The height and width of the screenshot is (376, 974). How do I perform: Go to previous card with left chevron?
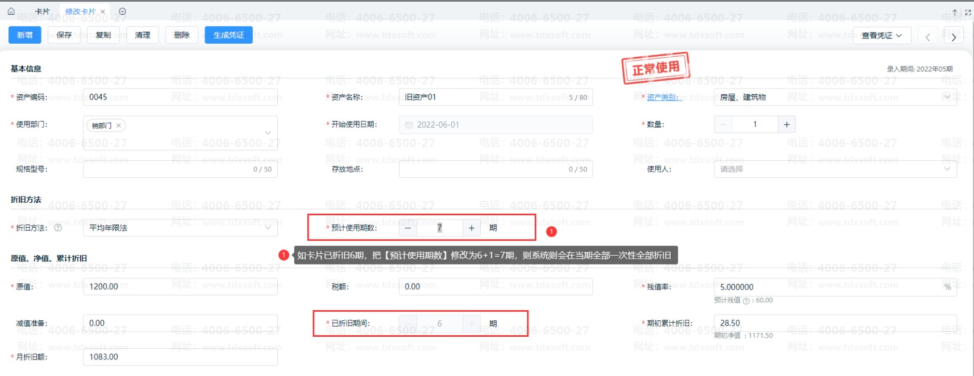pyautogui.click(x=927, y=37)
